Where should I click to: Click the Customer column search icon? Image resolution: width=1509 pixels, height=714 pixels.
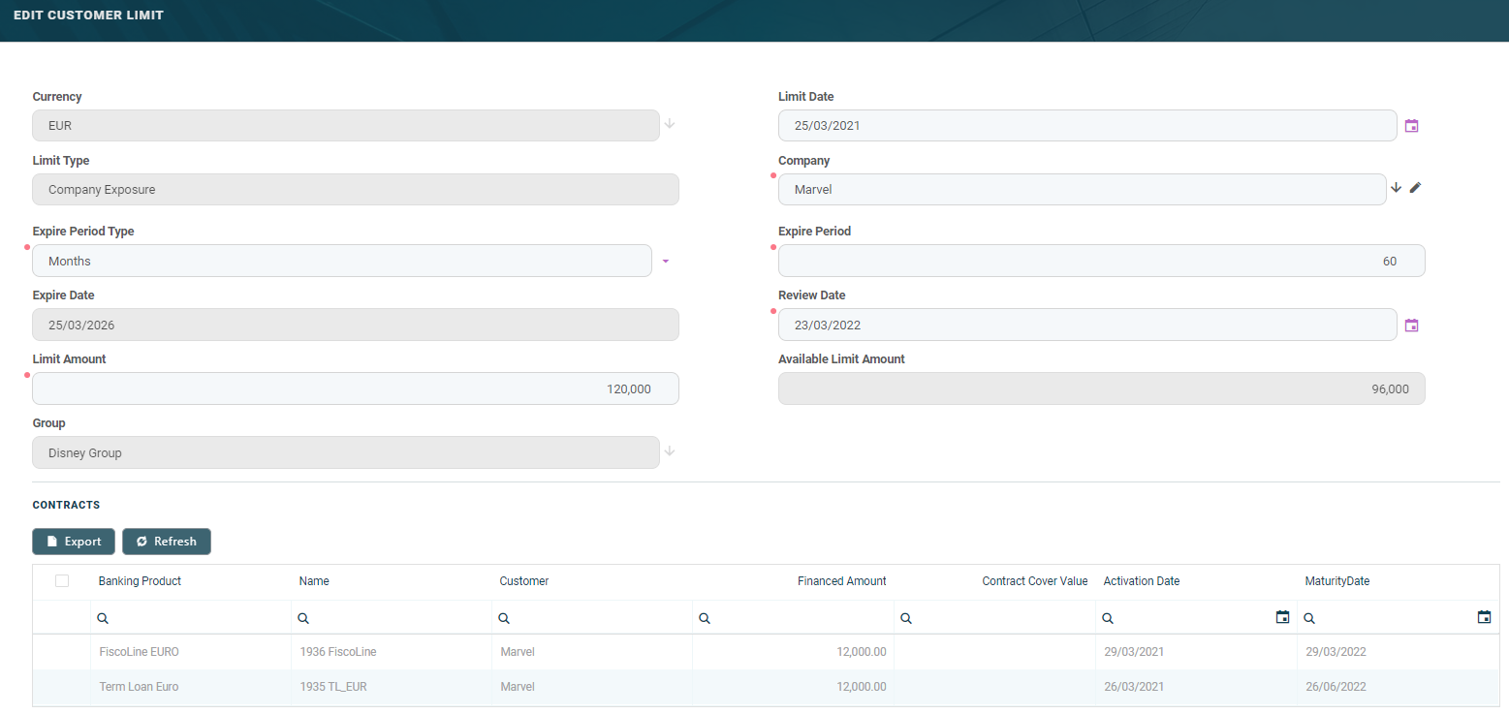504,618
